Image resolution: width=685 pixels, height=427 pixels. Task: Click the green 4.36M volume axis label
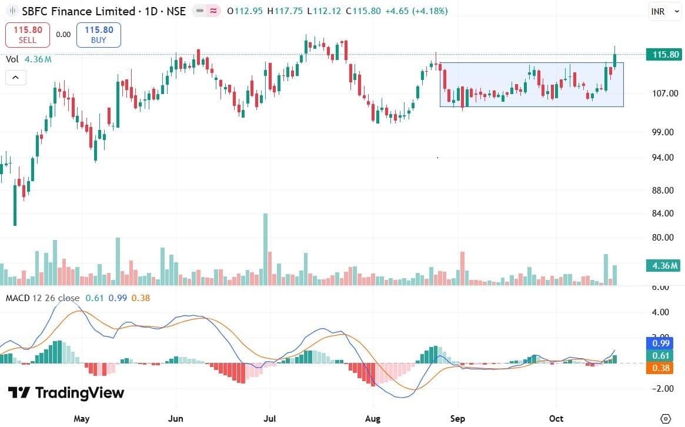(663, 265)
